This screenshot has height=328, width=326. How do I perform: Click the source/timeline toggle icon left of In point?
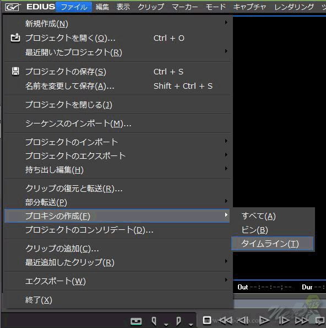tap(136, 321)
